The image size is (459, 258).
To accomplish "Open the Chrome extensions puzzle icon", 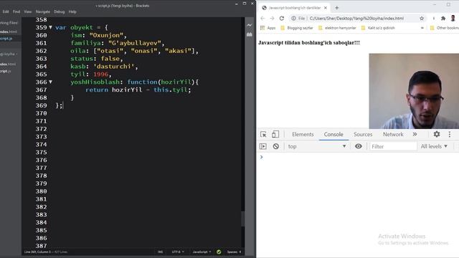I will 443,19.
